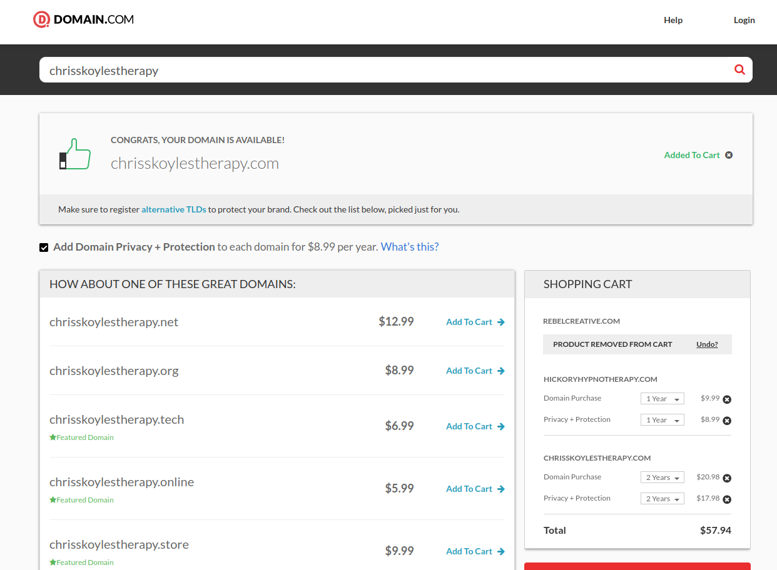Click the chrisskoylestherapy.com available domain name

[195, 164]
